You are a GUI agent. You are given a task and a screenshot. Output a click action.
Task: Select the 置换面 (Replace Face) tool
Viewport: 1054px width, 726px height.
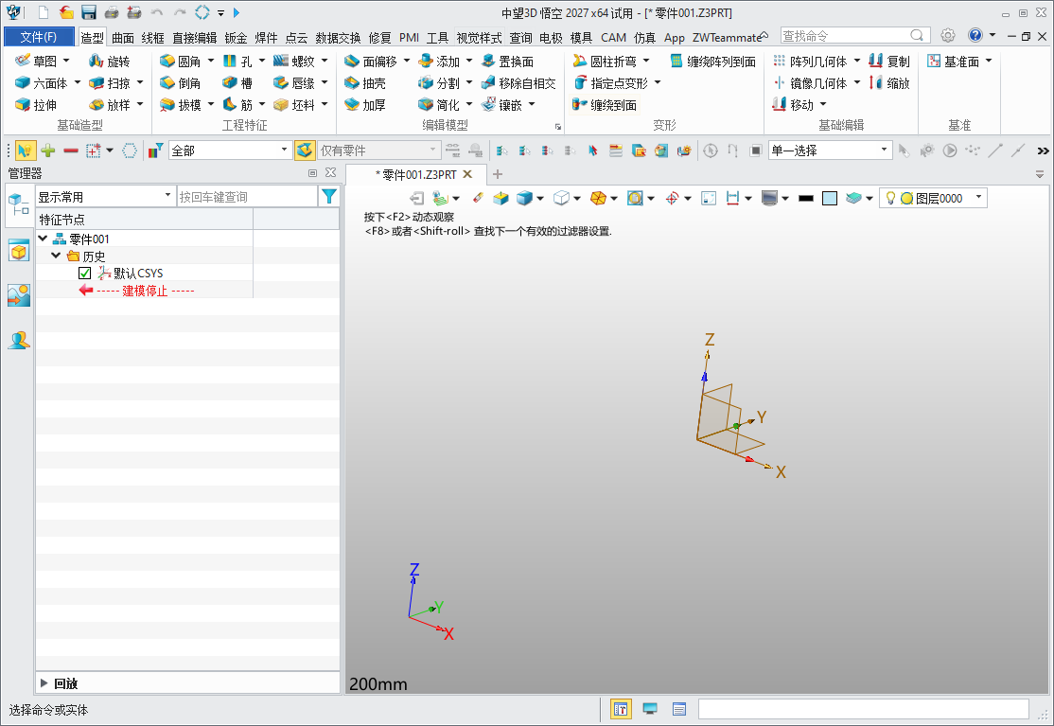pyautogui.click(x=508, y=62)
